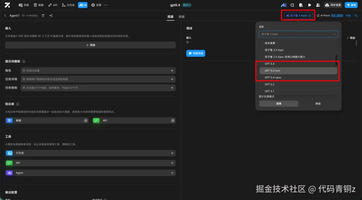Add an API tool with plus icon
The height and width of the screenshot is (200, 362).
[x=172, y=163]
